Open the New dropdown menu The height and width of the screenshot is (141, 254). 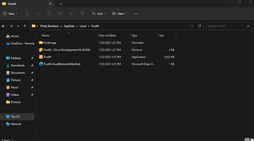10,14
